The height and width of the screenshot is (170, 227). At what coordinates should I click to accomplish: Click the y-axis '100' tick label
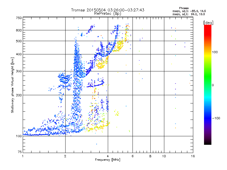pos(19,136)
